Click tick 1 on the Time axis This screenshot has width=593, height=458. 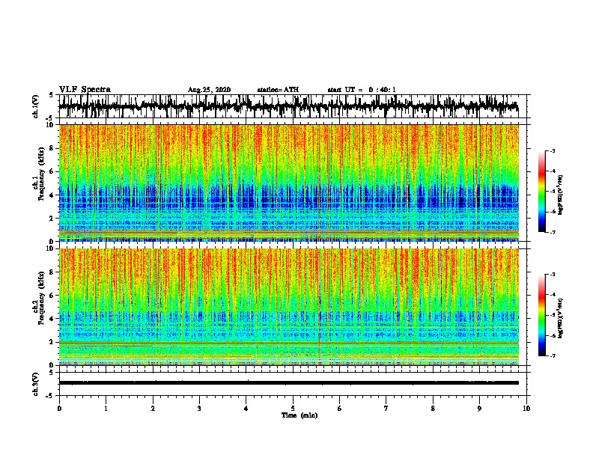pos(106,409)
